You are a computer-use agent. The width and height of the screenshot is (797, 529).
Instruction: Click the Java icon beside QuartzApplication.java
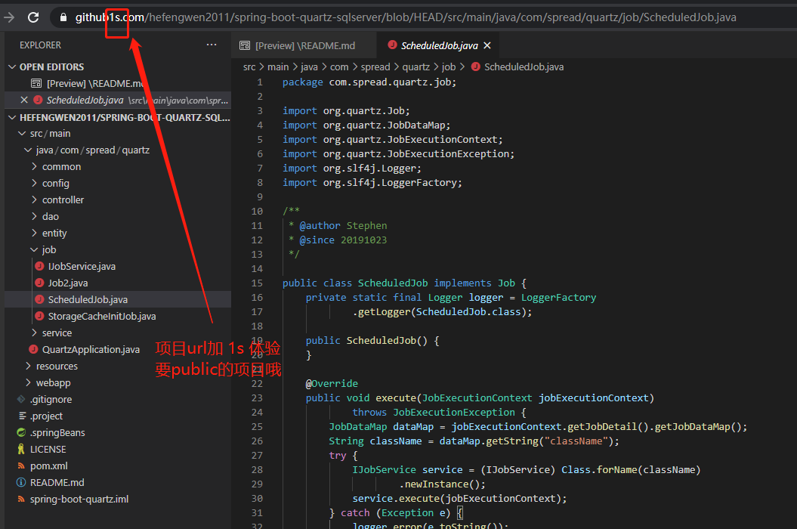(33, 349)
